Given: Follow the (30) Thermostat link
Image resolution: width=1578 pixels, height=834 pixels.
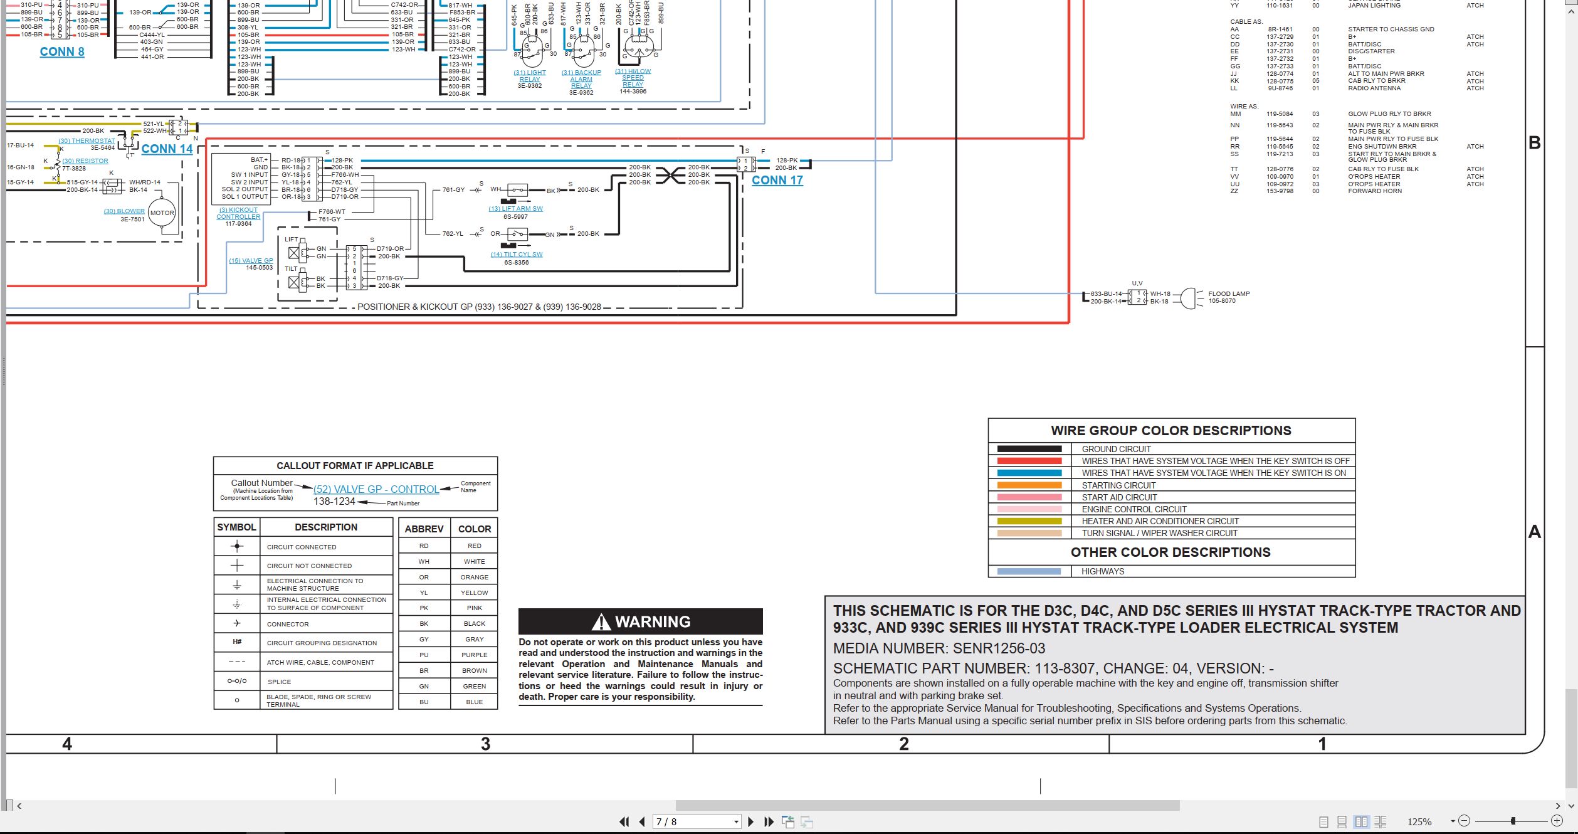Looking at the screenshot, I should click(x=87, y=141).
